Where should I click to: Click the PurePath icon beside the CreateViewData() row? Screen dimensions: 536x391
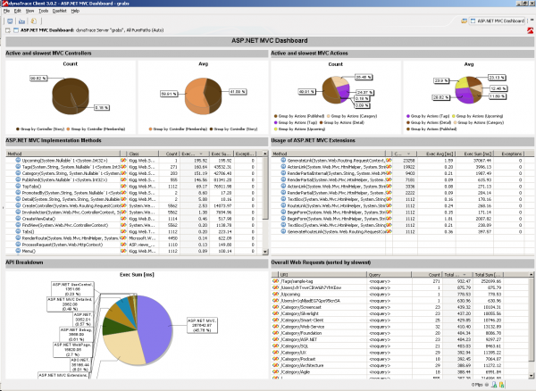(x=123, y=219)
